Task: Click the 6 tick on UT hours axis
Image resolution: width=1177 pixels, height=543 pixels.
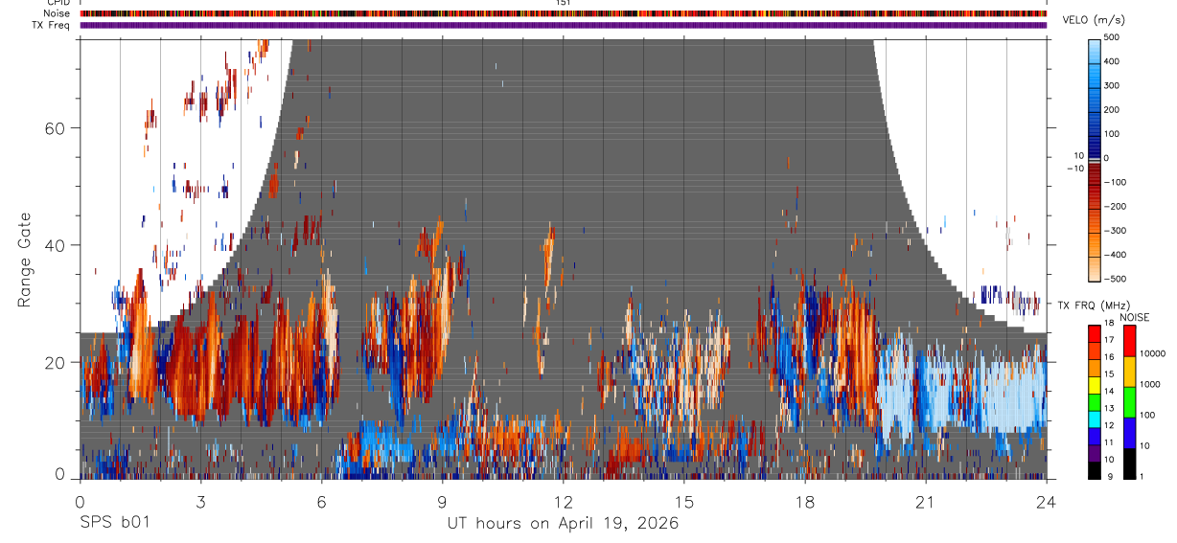Action: [321, 501]
